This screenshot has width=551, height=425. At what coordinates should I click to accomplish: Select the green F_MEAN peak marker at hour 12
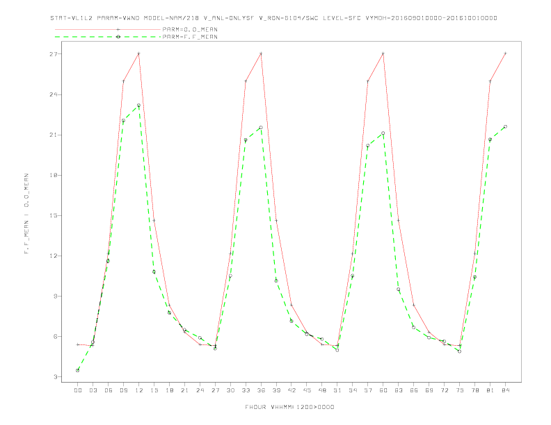(x=139, y=105)
